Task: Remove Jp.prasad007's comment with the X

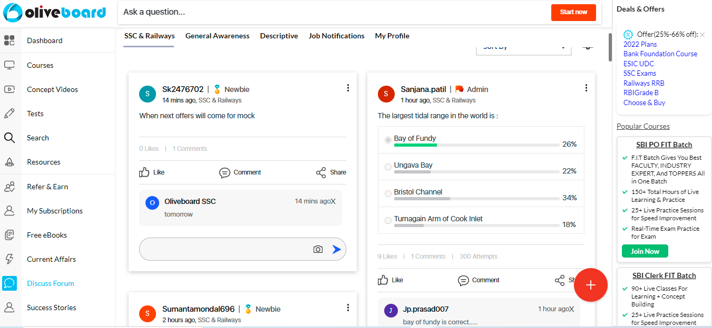Action: (571, 309)
